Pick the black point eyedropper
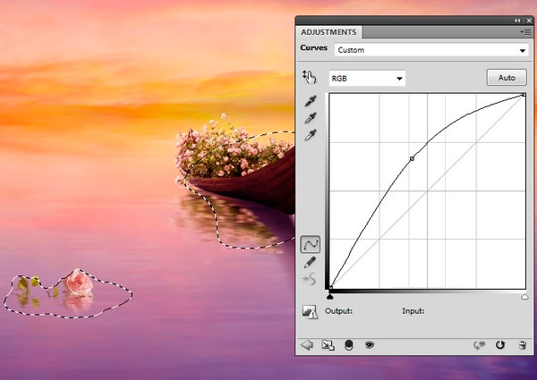This screenshot has height=380, width=537. 311,101
